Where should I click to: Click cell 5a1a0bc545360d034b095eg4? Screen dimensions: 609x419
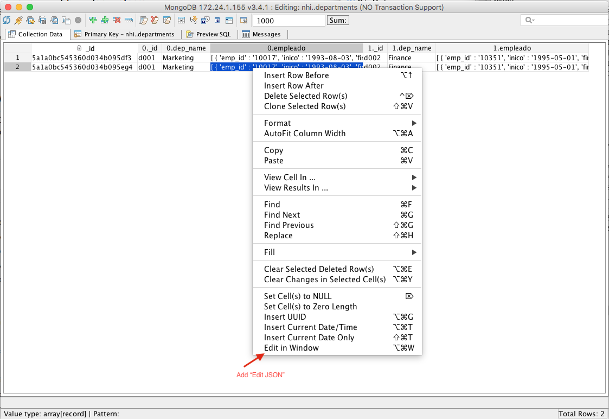tap(84, 67)
